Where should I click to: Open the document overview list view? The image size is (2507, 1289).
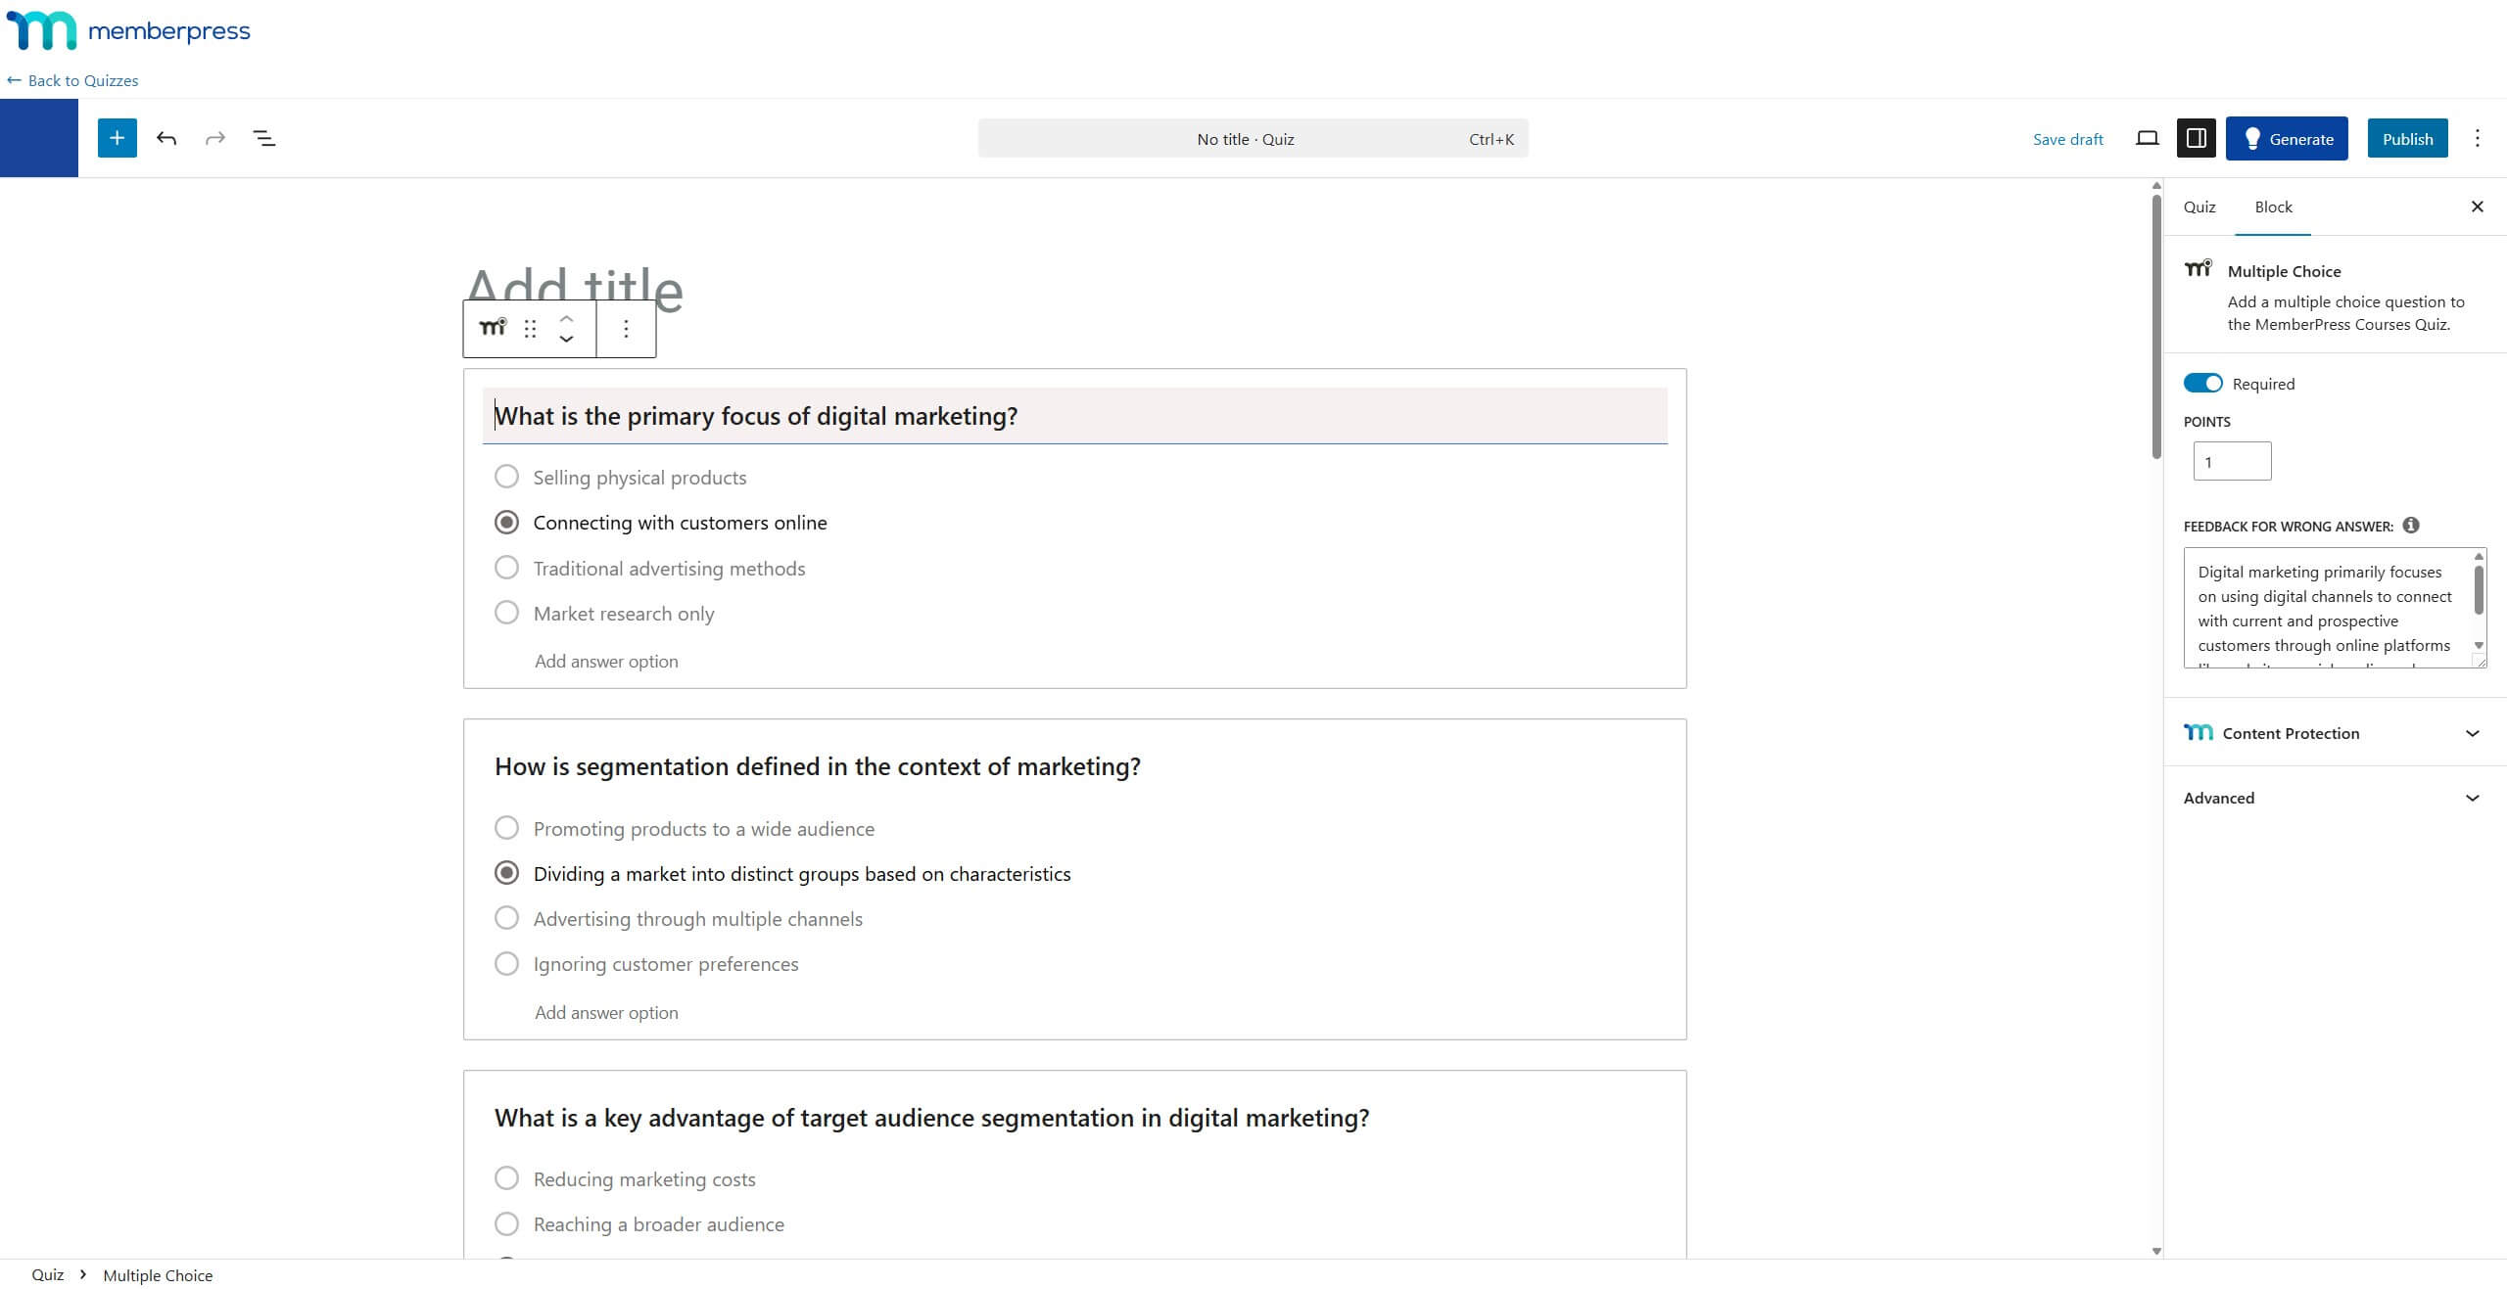click(262, 138)
